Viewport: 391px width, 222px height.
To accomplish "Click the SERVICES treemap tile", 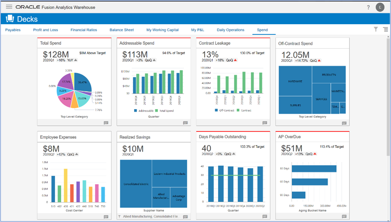I will click(x=321, y=99).
